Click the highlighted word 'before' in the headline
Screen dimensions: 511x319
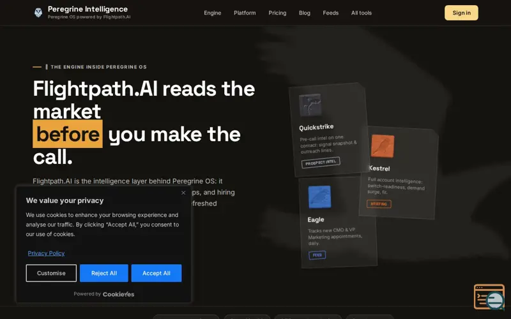[x=68, y=134]
